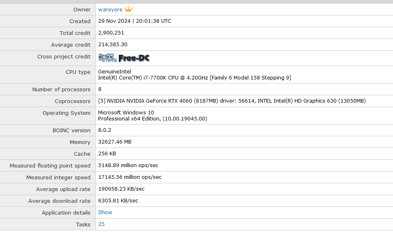
Task: Open the tasks list link showing 25
Action: point(101,224)
